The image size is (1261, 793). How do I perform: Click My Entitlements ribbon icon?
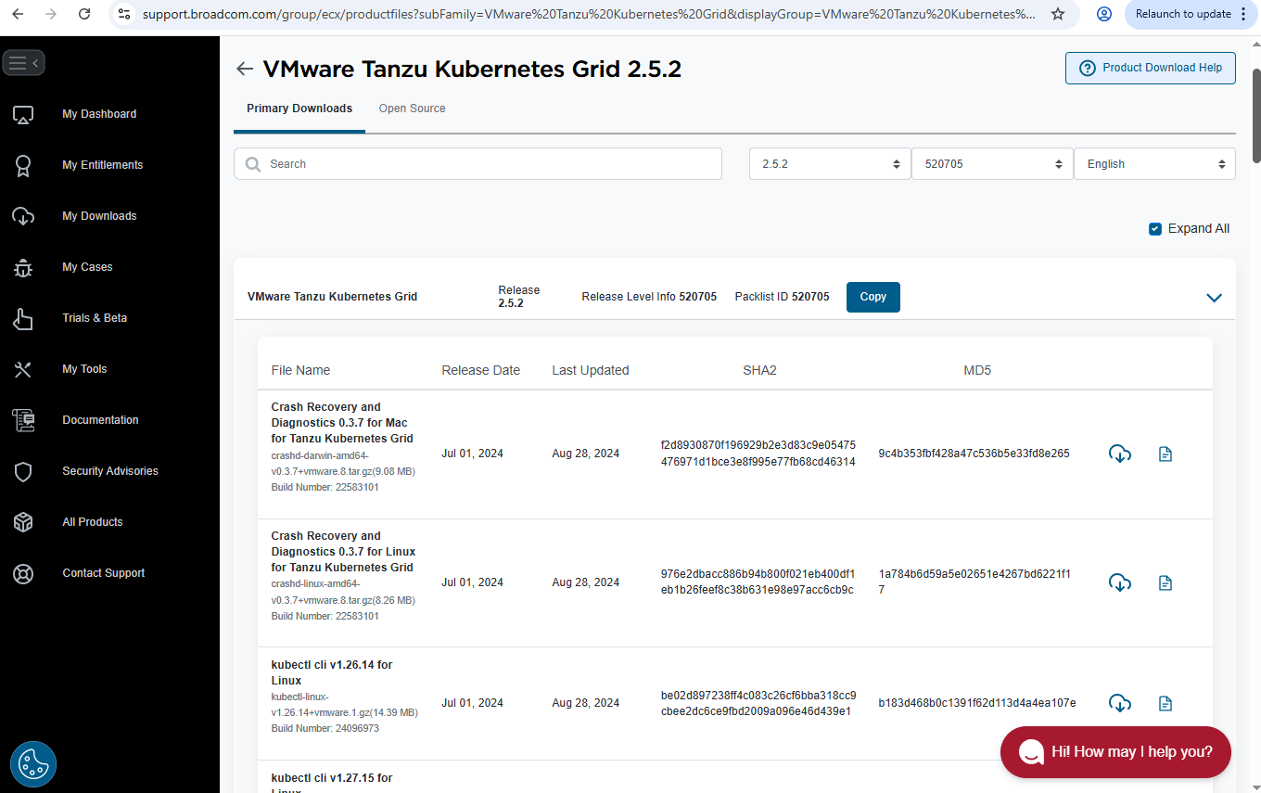click(x=23, y=166)
